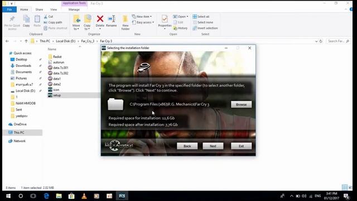This screenshot has height=201, width=357.
Task: Open Microsoft Edge from taskbar
Action: [x=46, y=196]
